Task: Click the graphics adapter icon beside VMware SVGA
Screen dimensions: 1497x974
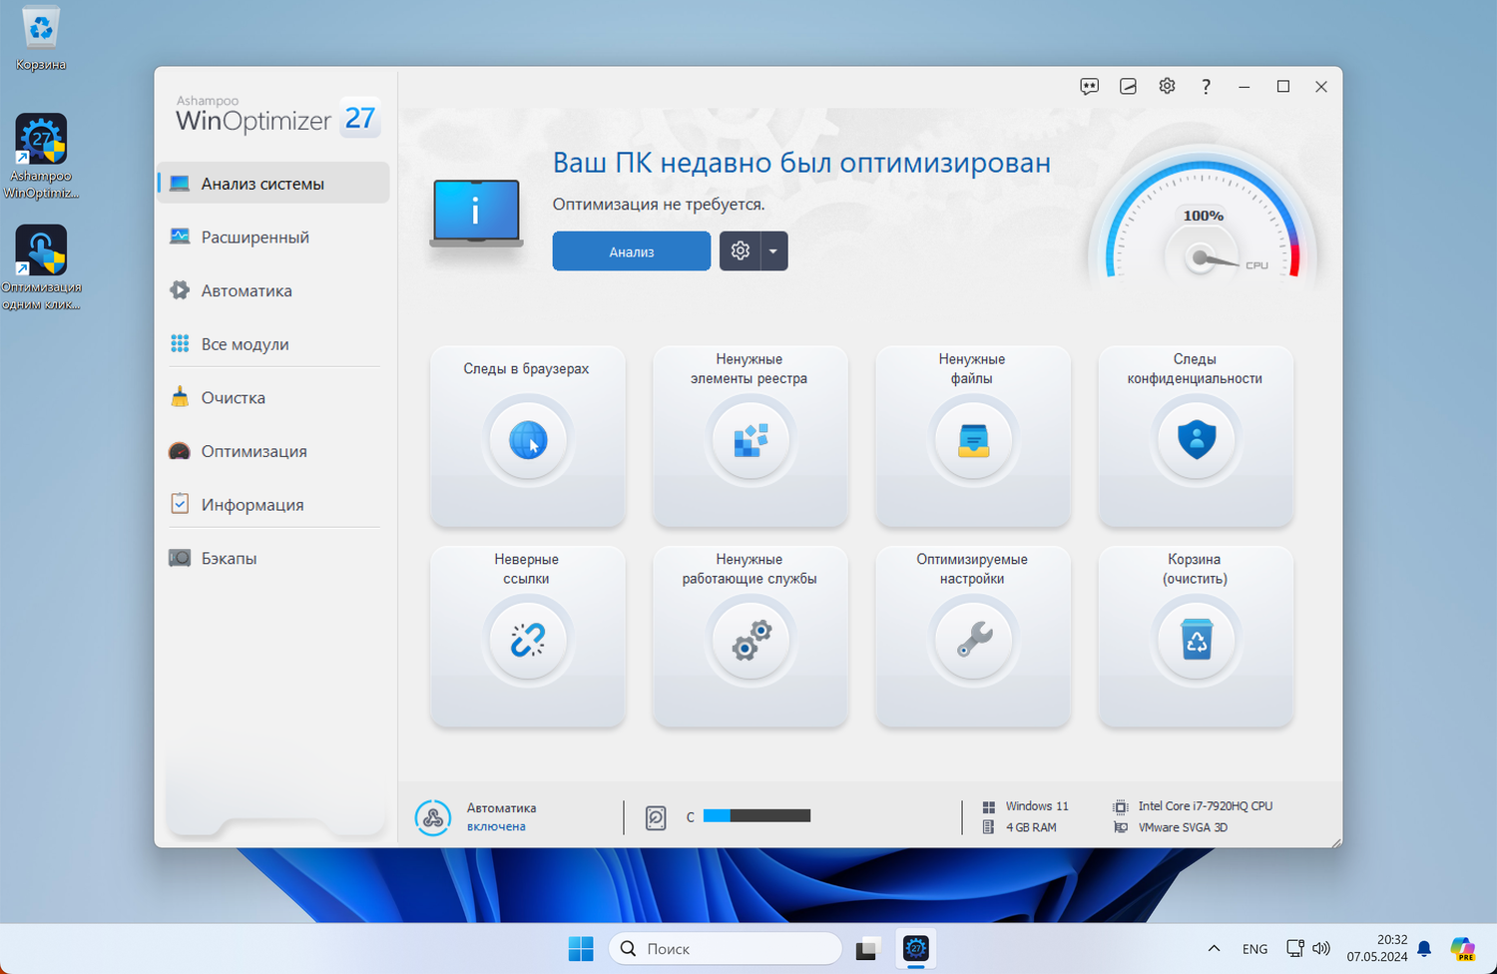Action: 1121,827
